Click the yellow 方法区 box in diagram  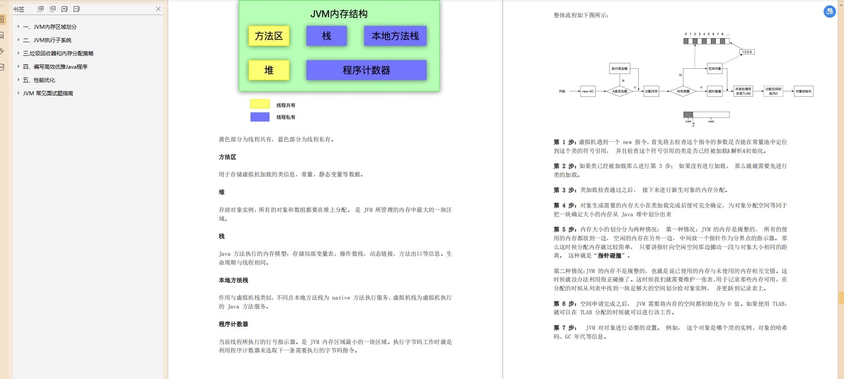[269, 36]
